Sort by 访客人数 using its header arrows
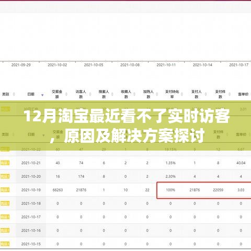251x251 pixels. pos(90,94)
